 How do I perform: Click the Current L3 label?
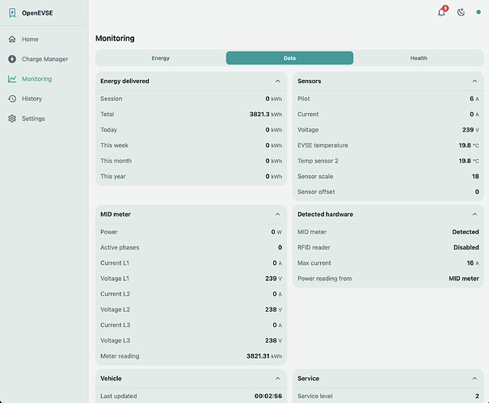click(115, 325)
